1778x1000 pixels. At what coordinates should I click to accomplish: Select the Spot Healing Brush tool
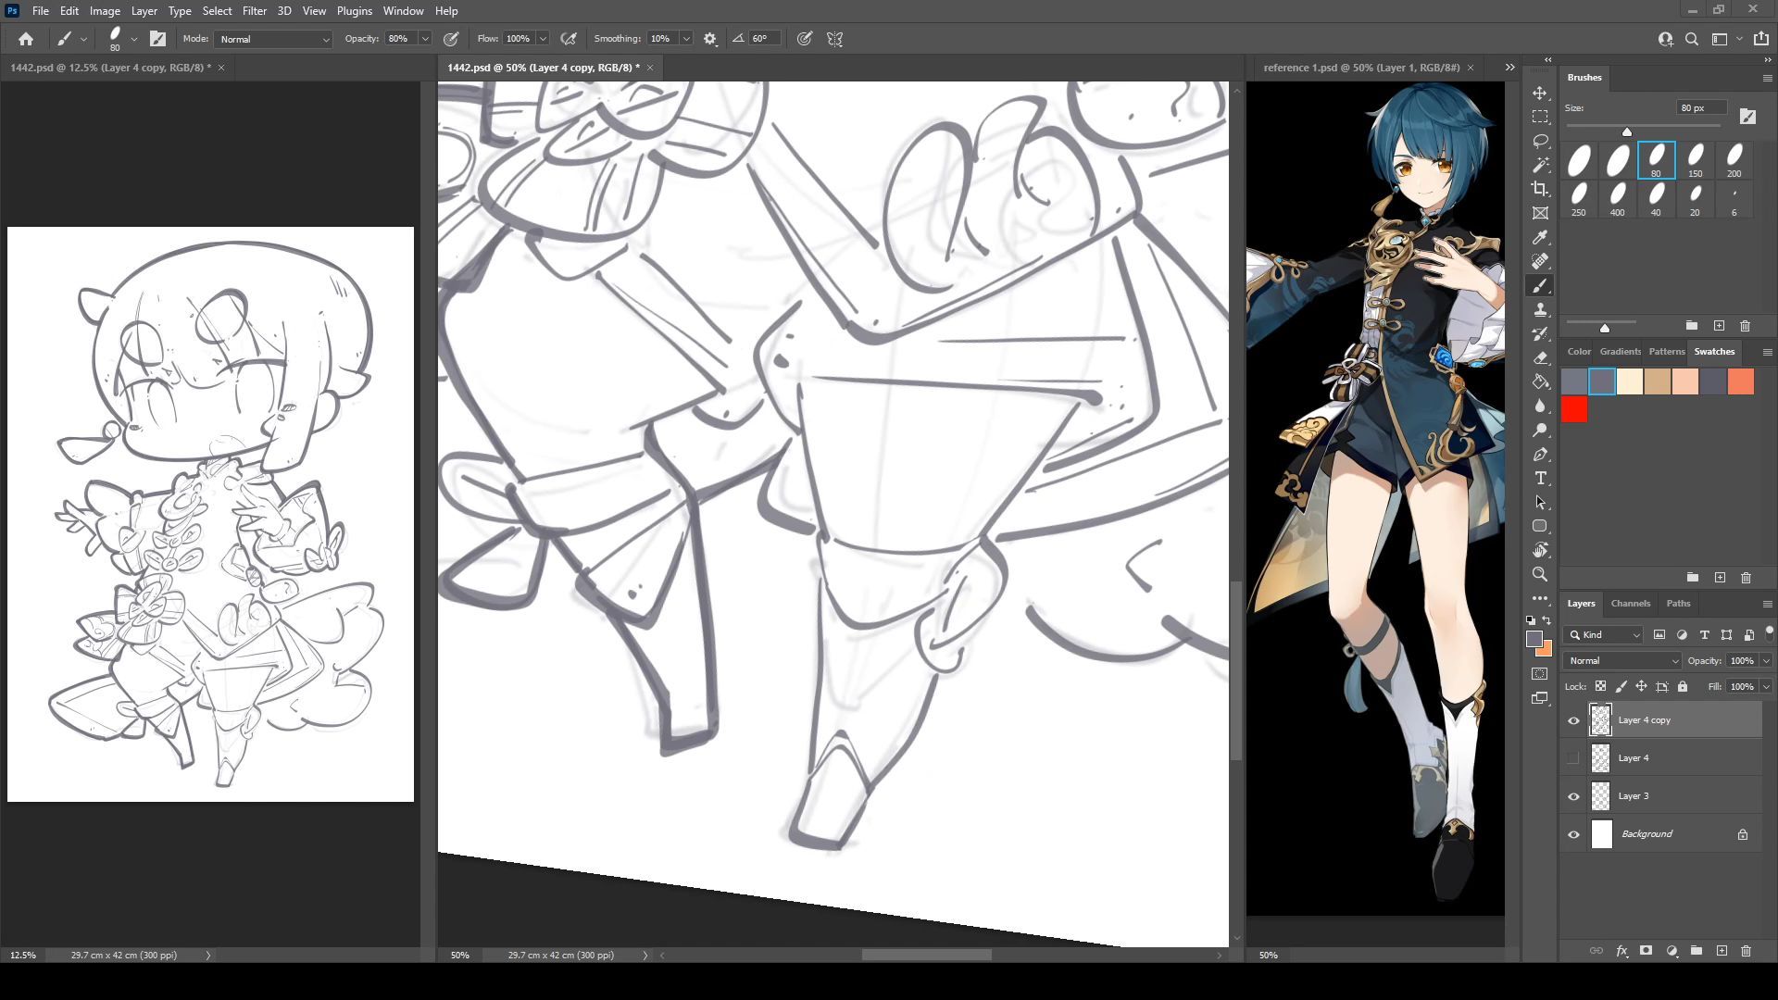coord(1540,262)
